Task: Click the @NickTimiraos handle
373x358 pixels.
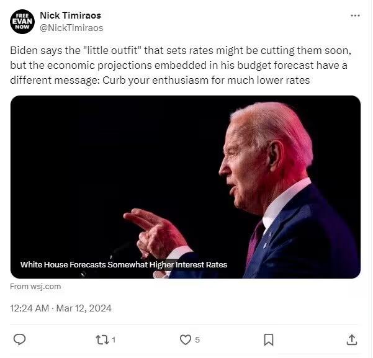Action: (71, 27)
